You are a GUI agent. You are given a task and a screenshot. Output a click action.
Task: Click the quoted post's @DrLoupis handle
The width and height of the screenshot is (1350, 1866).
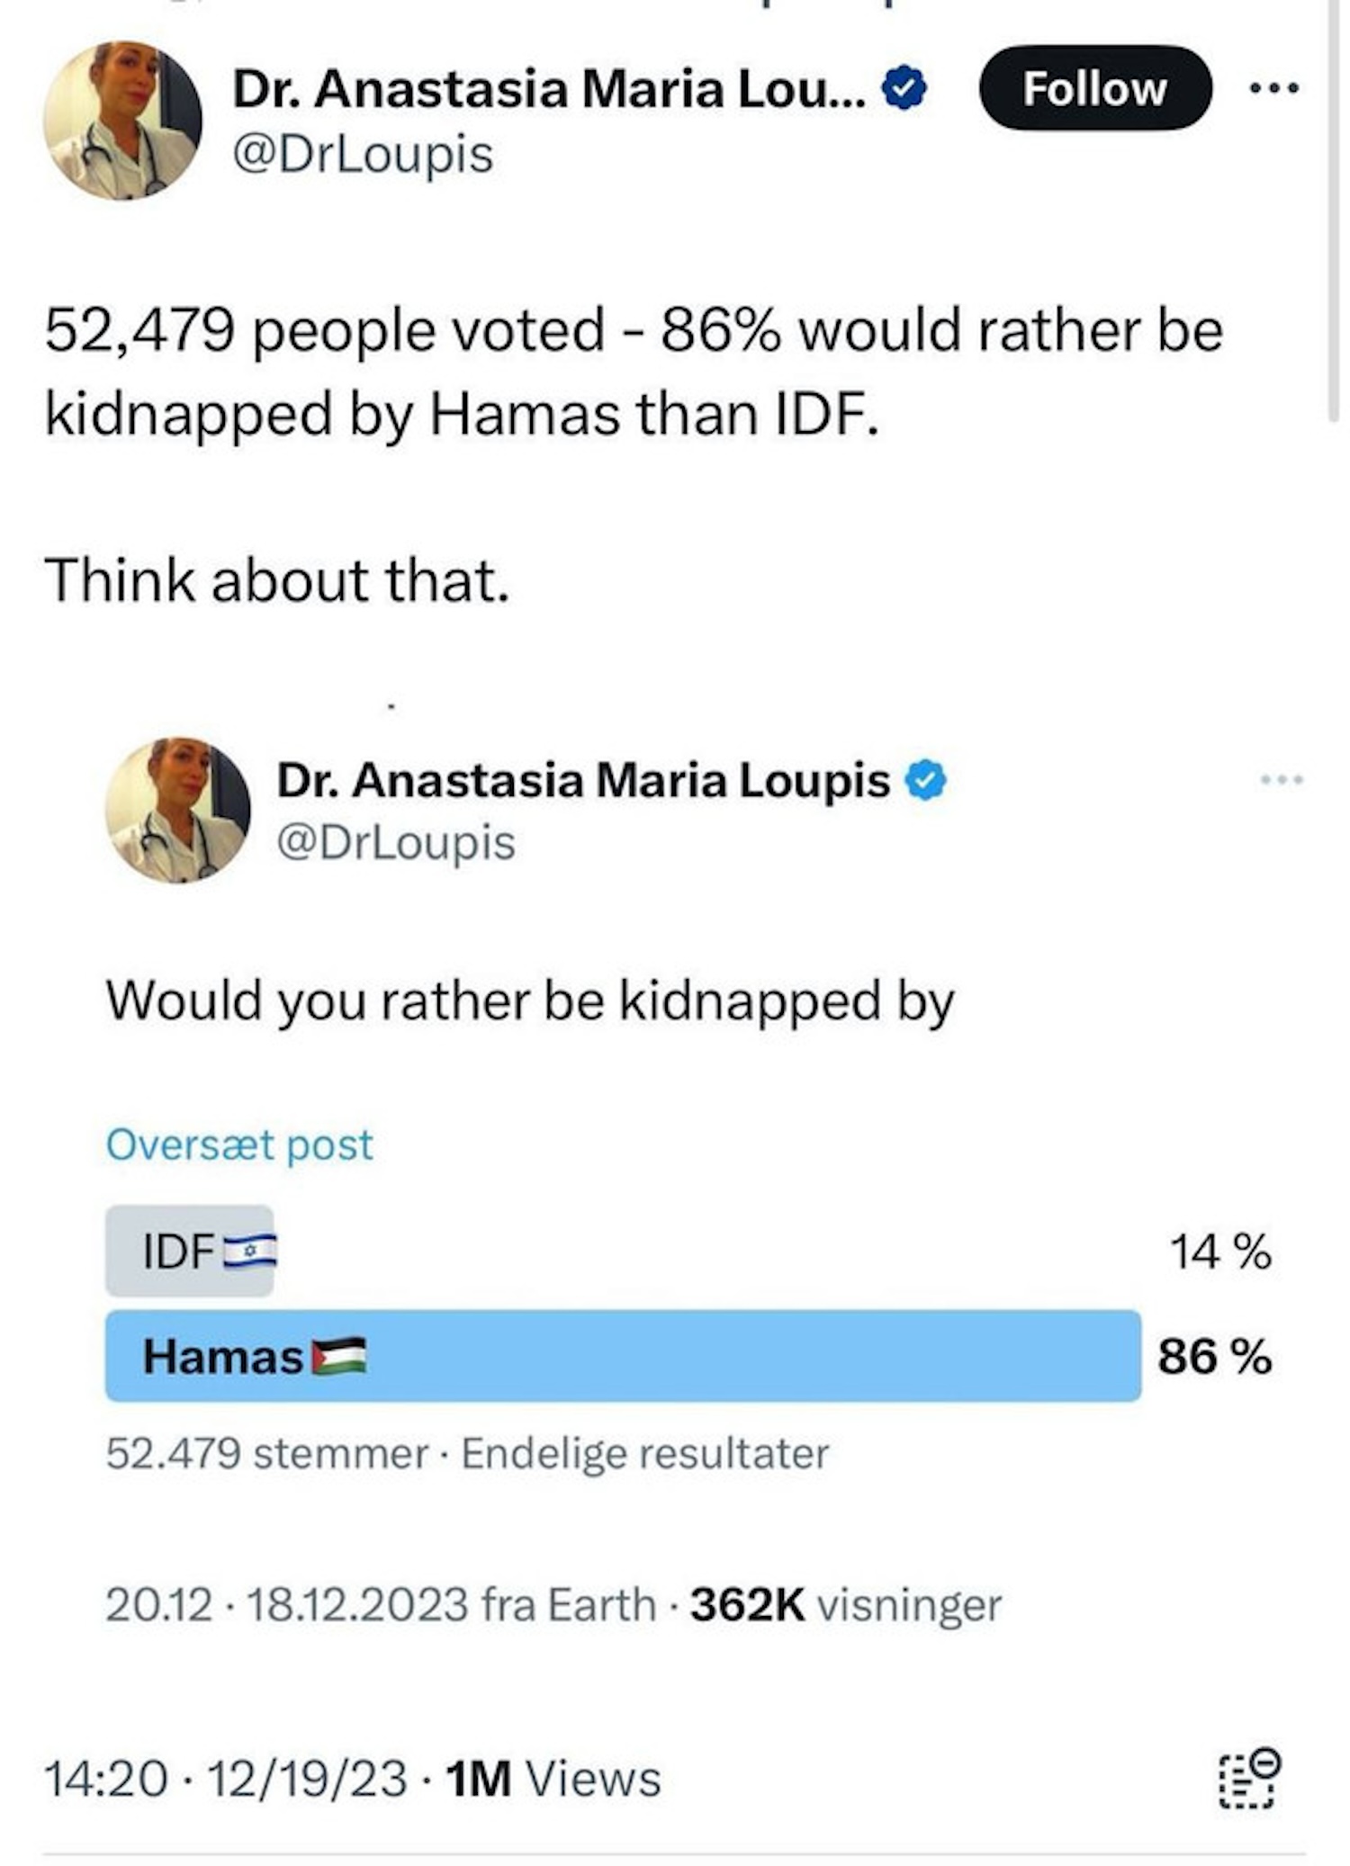[x=396, y=843]
